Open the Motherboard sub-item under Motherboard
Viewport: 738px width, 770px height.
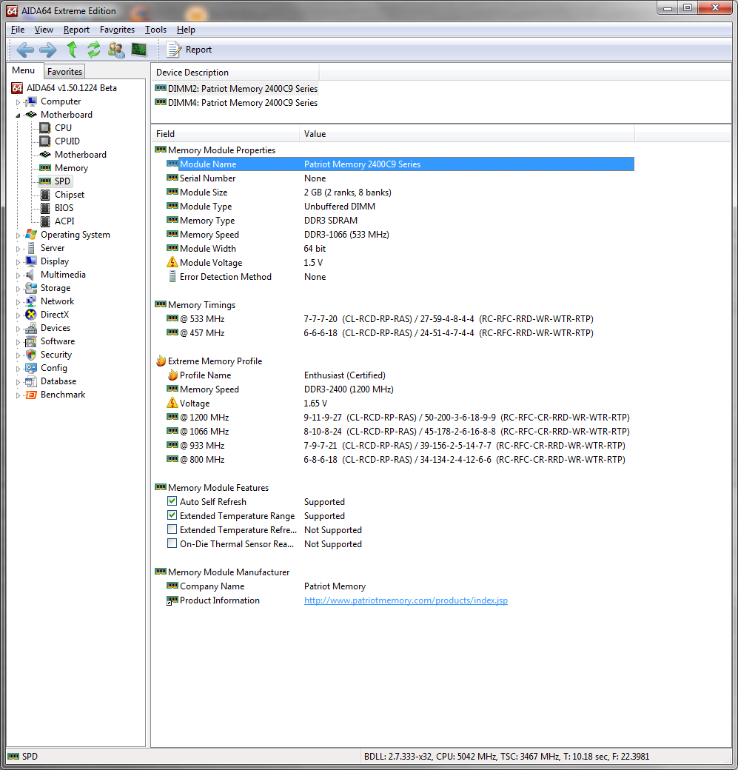click(80, 154)
